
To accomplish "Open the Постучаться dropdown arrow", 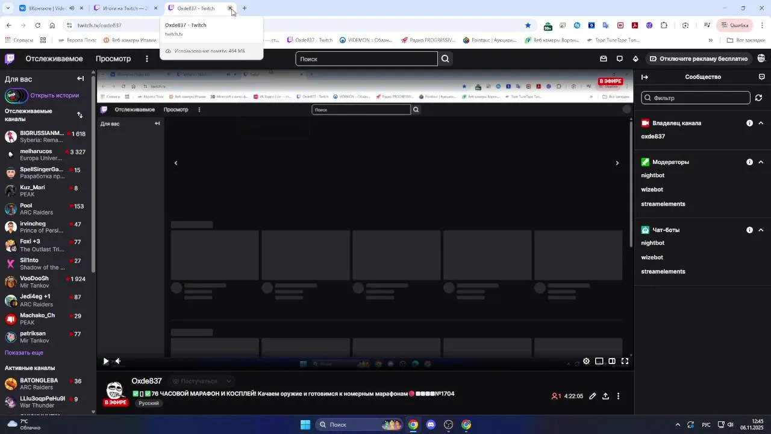I will click(228, 381).
